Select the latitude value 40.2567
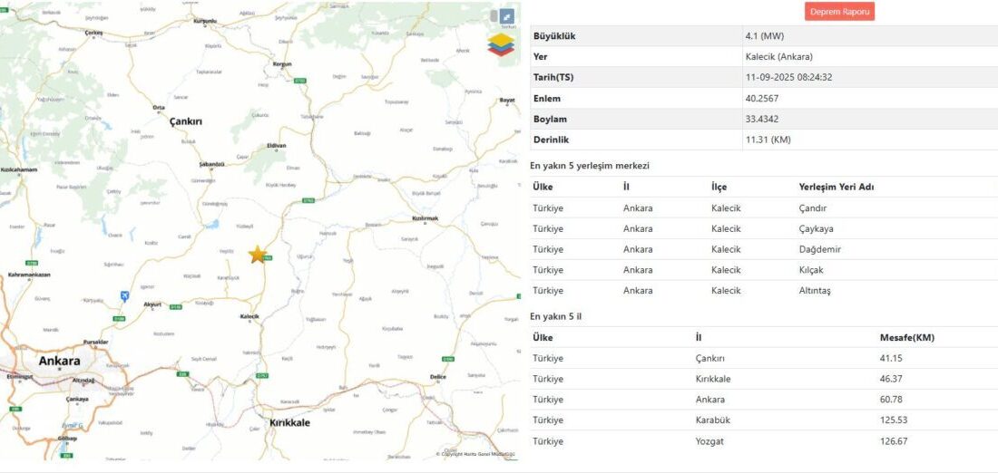 (762, 99)
